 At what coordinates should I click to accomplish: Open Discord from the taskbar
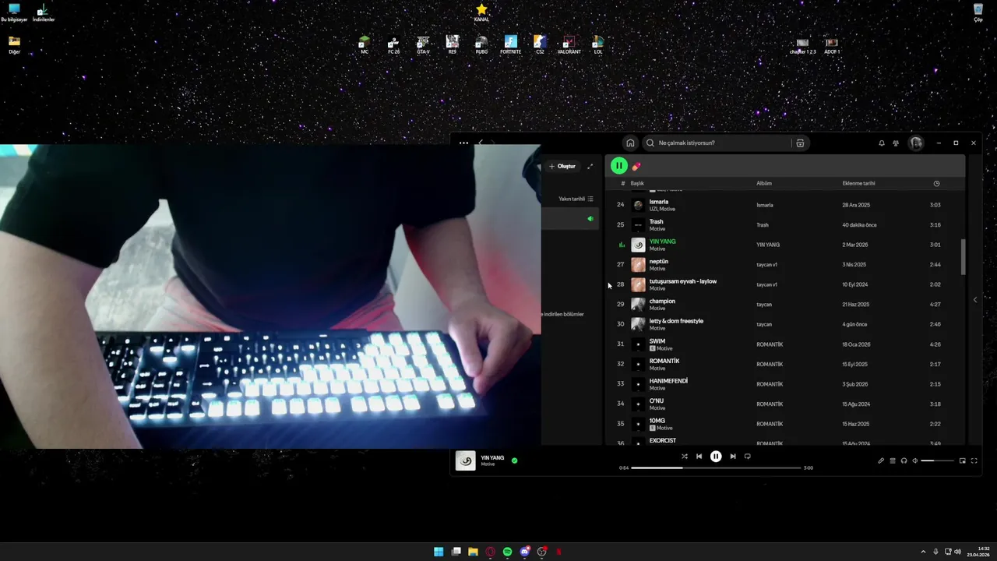pos(524,552)
